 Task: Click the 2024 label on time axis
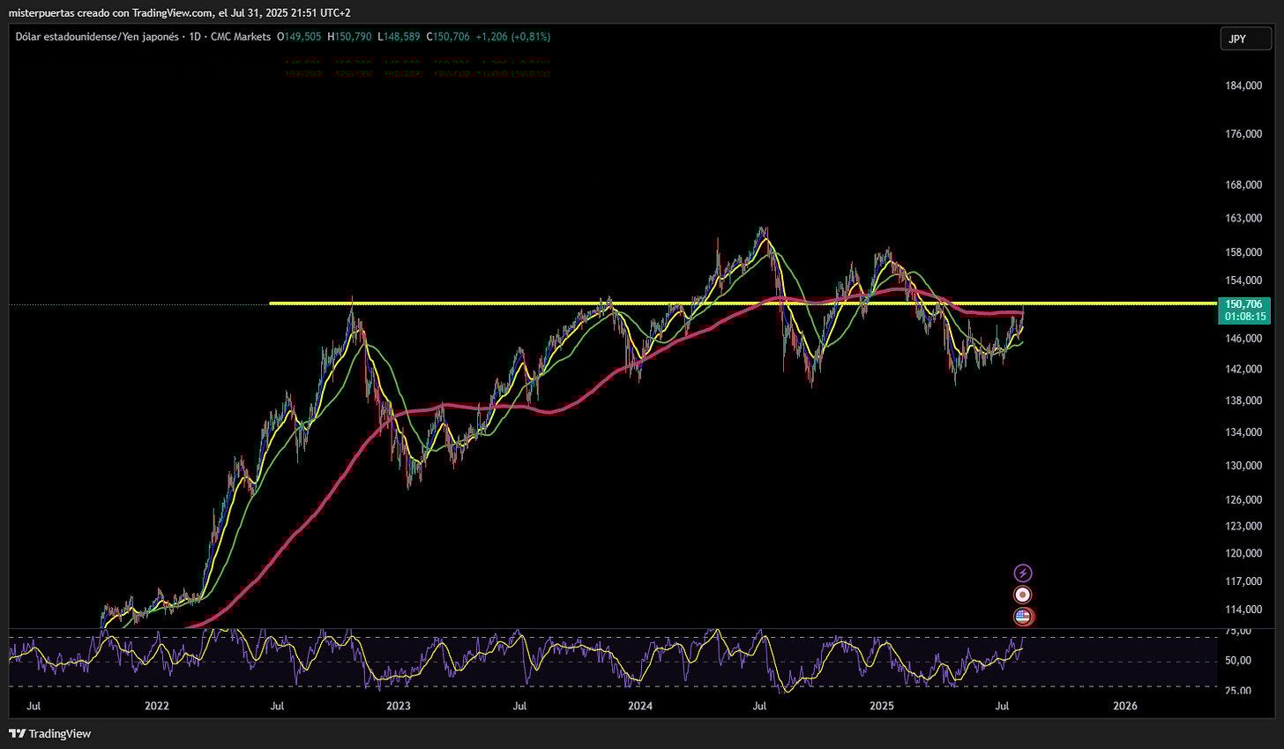click(640, 706)
